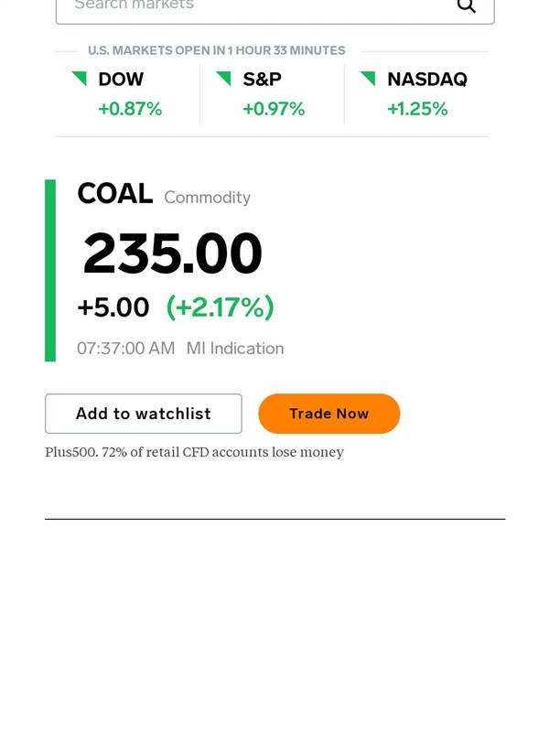Click the NASDAQ green arrow icon

(368, 79)
